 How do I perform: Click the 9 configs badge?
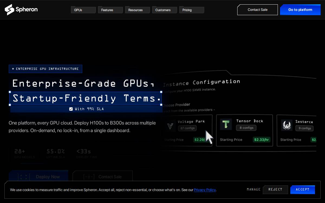coord(304,128)
